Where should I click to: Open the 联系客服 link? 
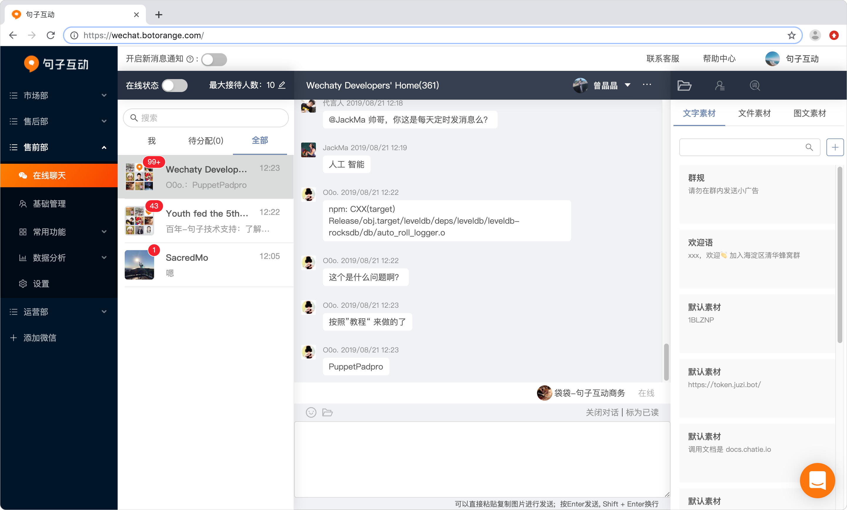point(663,58)
